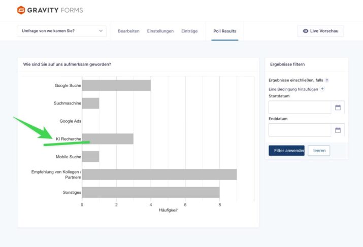Click the eye icon in Live Vorschau
Screen dimensions: 363x247
(306, 31)
